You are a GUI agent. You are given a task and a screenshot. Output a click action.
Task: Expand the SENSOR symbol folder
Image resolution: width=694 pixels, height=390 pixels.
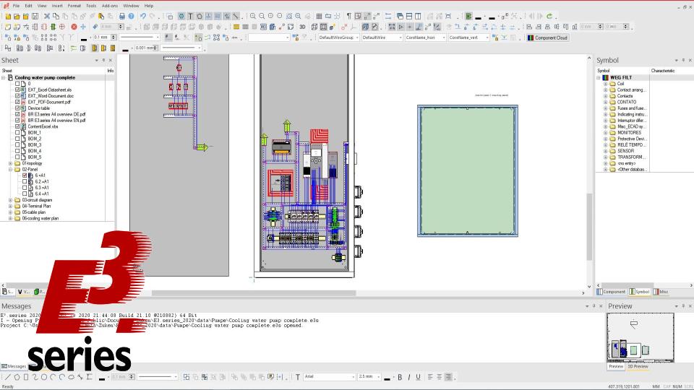[x=606, y=151]
